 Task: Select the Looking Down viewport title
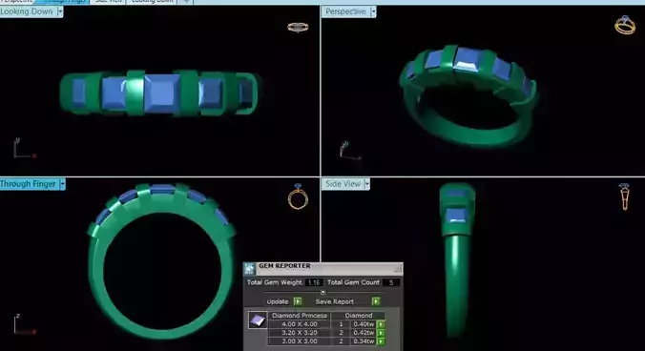tap(27, 11)
